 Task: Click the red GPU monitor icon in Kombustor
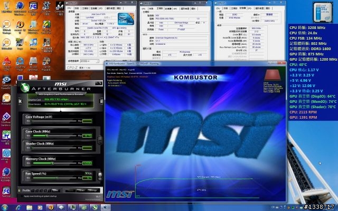click(273, 75)
